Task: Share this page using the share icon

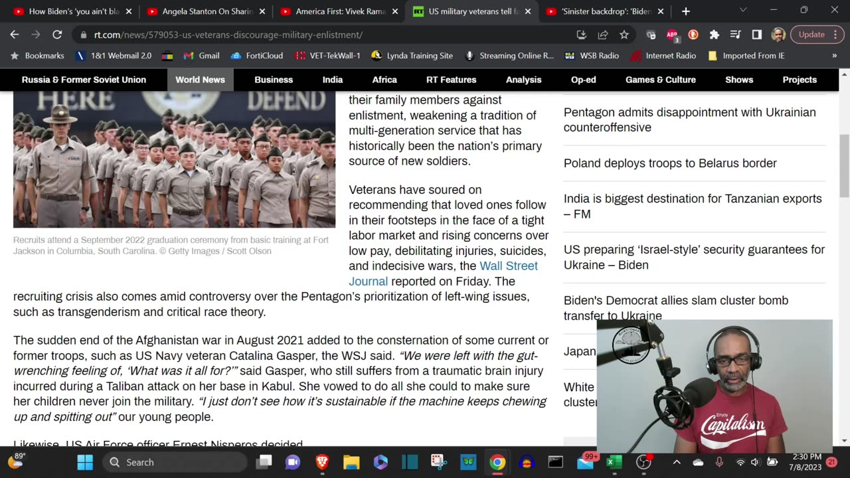Action: pos(603,35)
